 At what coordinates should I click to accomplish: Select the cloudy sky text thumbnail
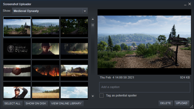(74, 91)
